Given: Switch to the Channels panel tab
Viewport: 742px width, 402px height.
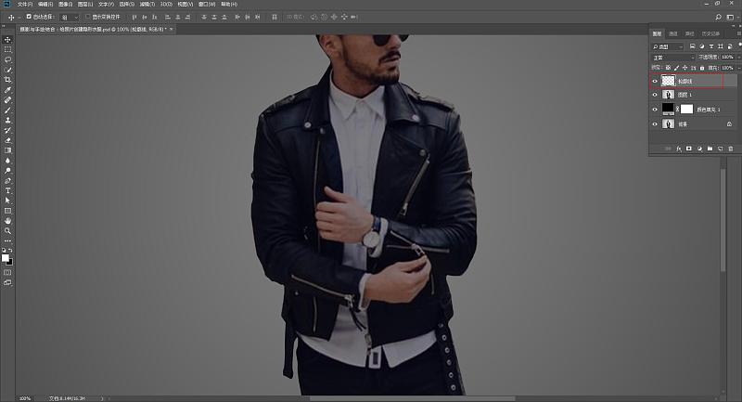Looking at the screenshot, I should point(673,33).
